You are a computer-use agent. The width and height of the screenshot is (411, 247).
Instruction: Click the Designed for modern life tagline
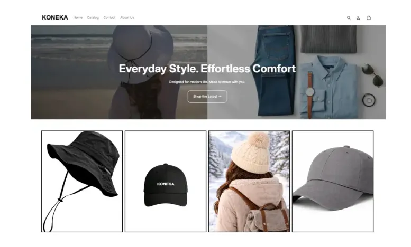[x=207, y=82]
